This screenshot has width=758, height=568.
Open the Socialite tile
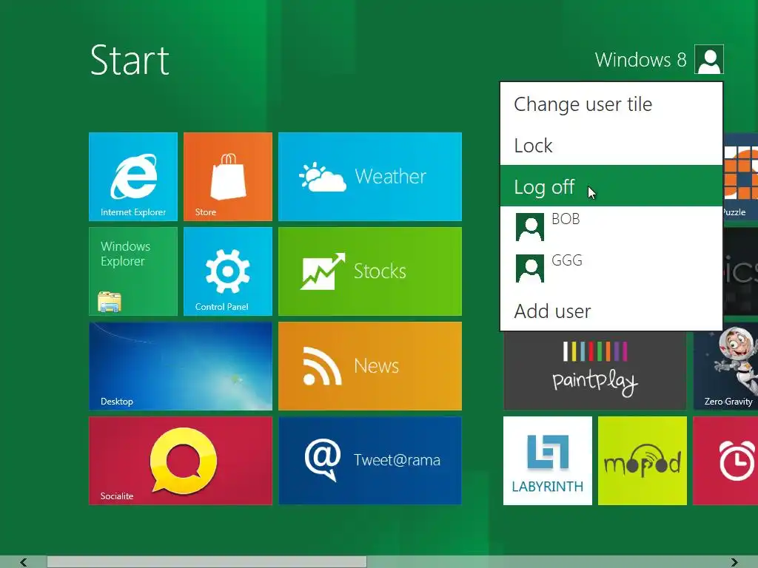click(181, 460)
